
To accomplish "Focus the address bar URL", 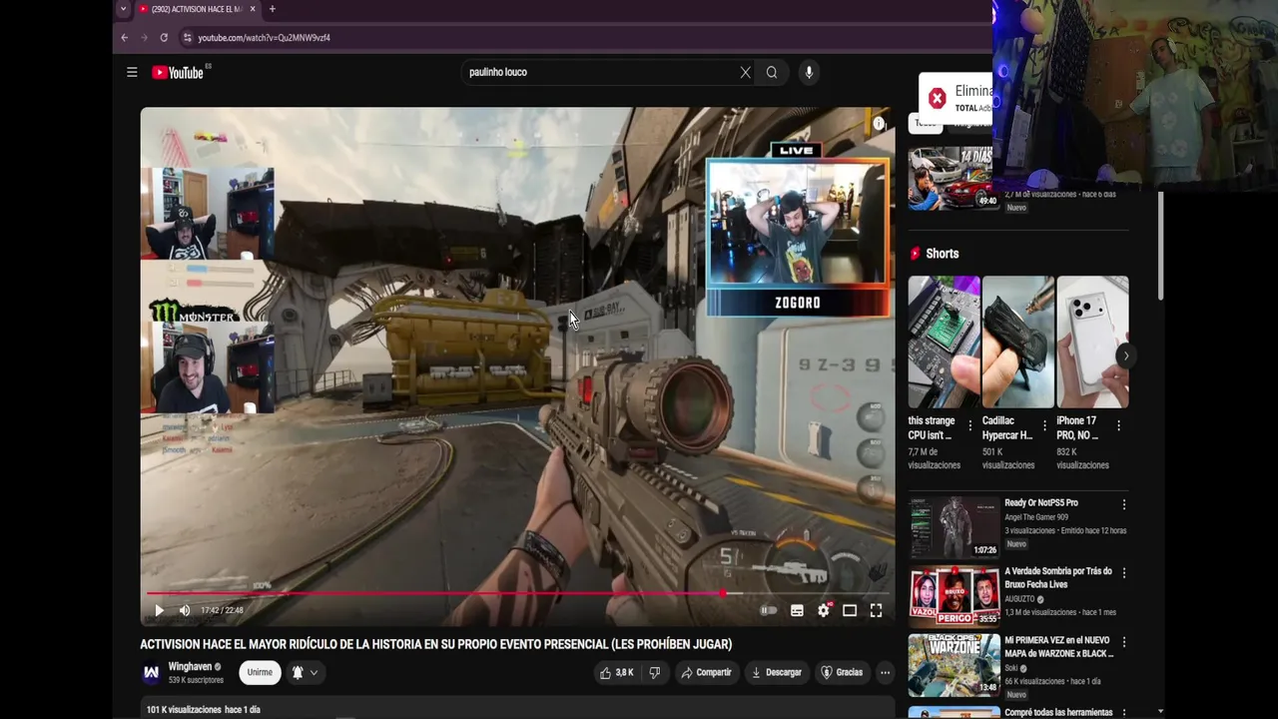I will (x=264, y=38).
